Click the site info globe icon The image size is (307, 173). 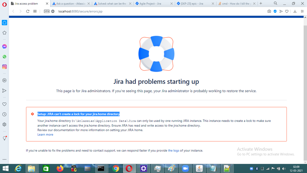pyautogui.click(x=53, y=11)
